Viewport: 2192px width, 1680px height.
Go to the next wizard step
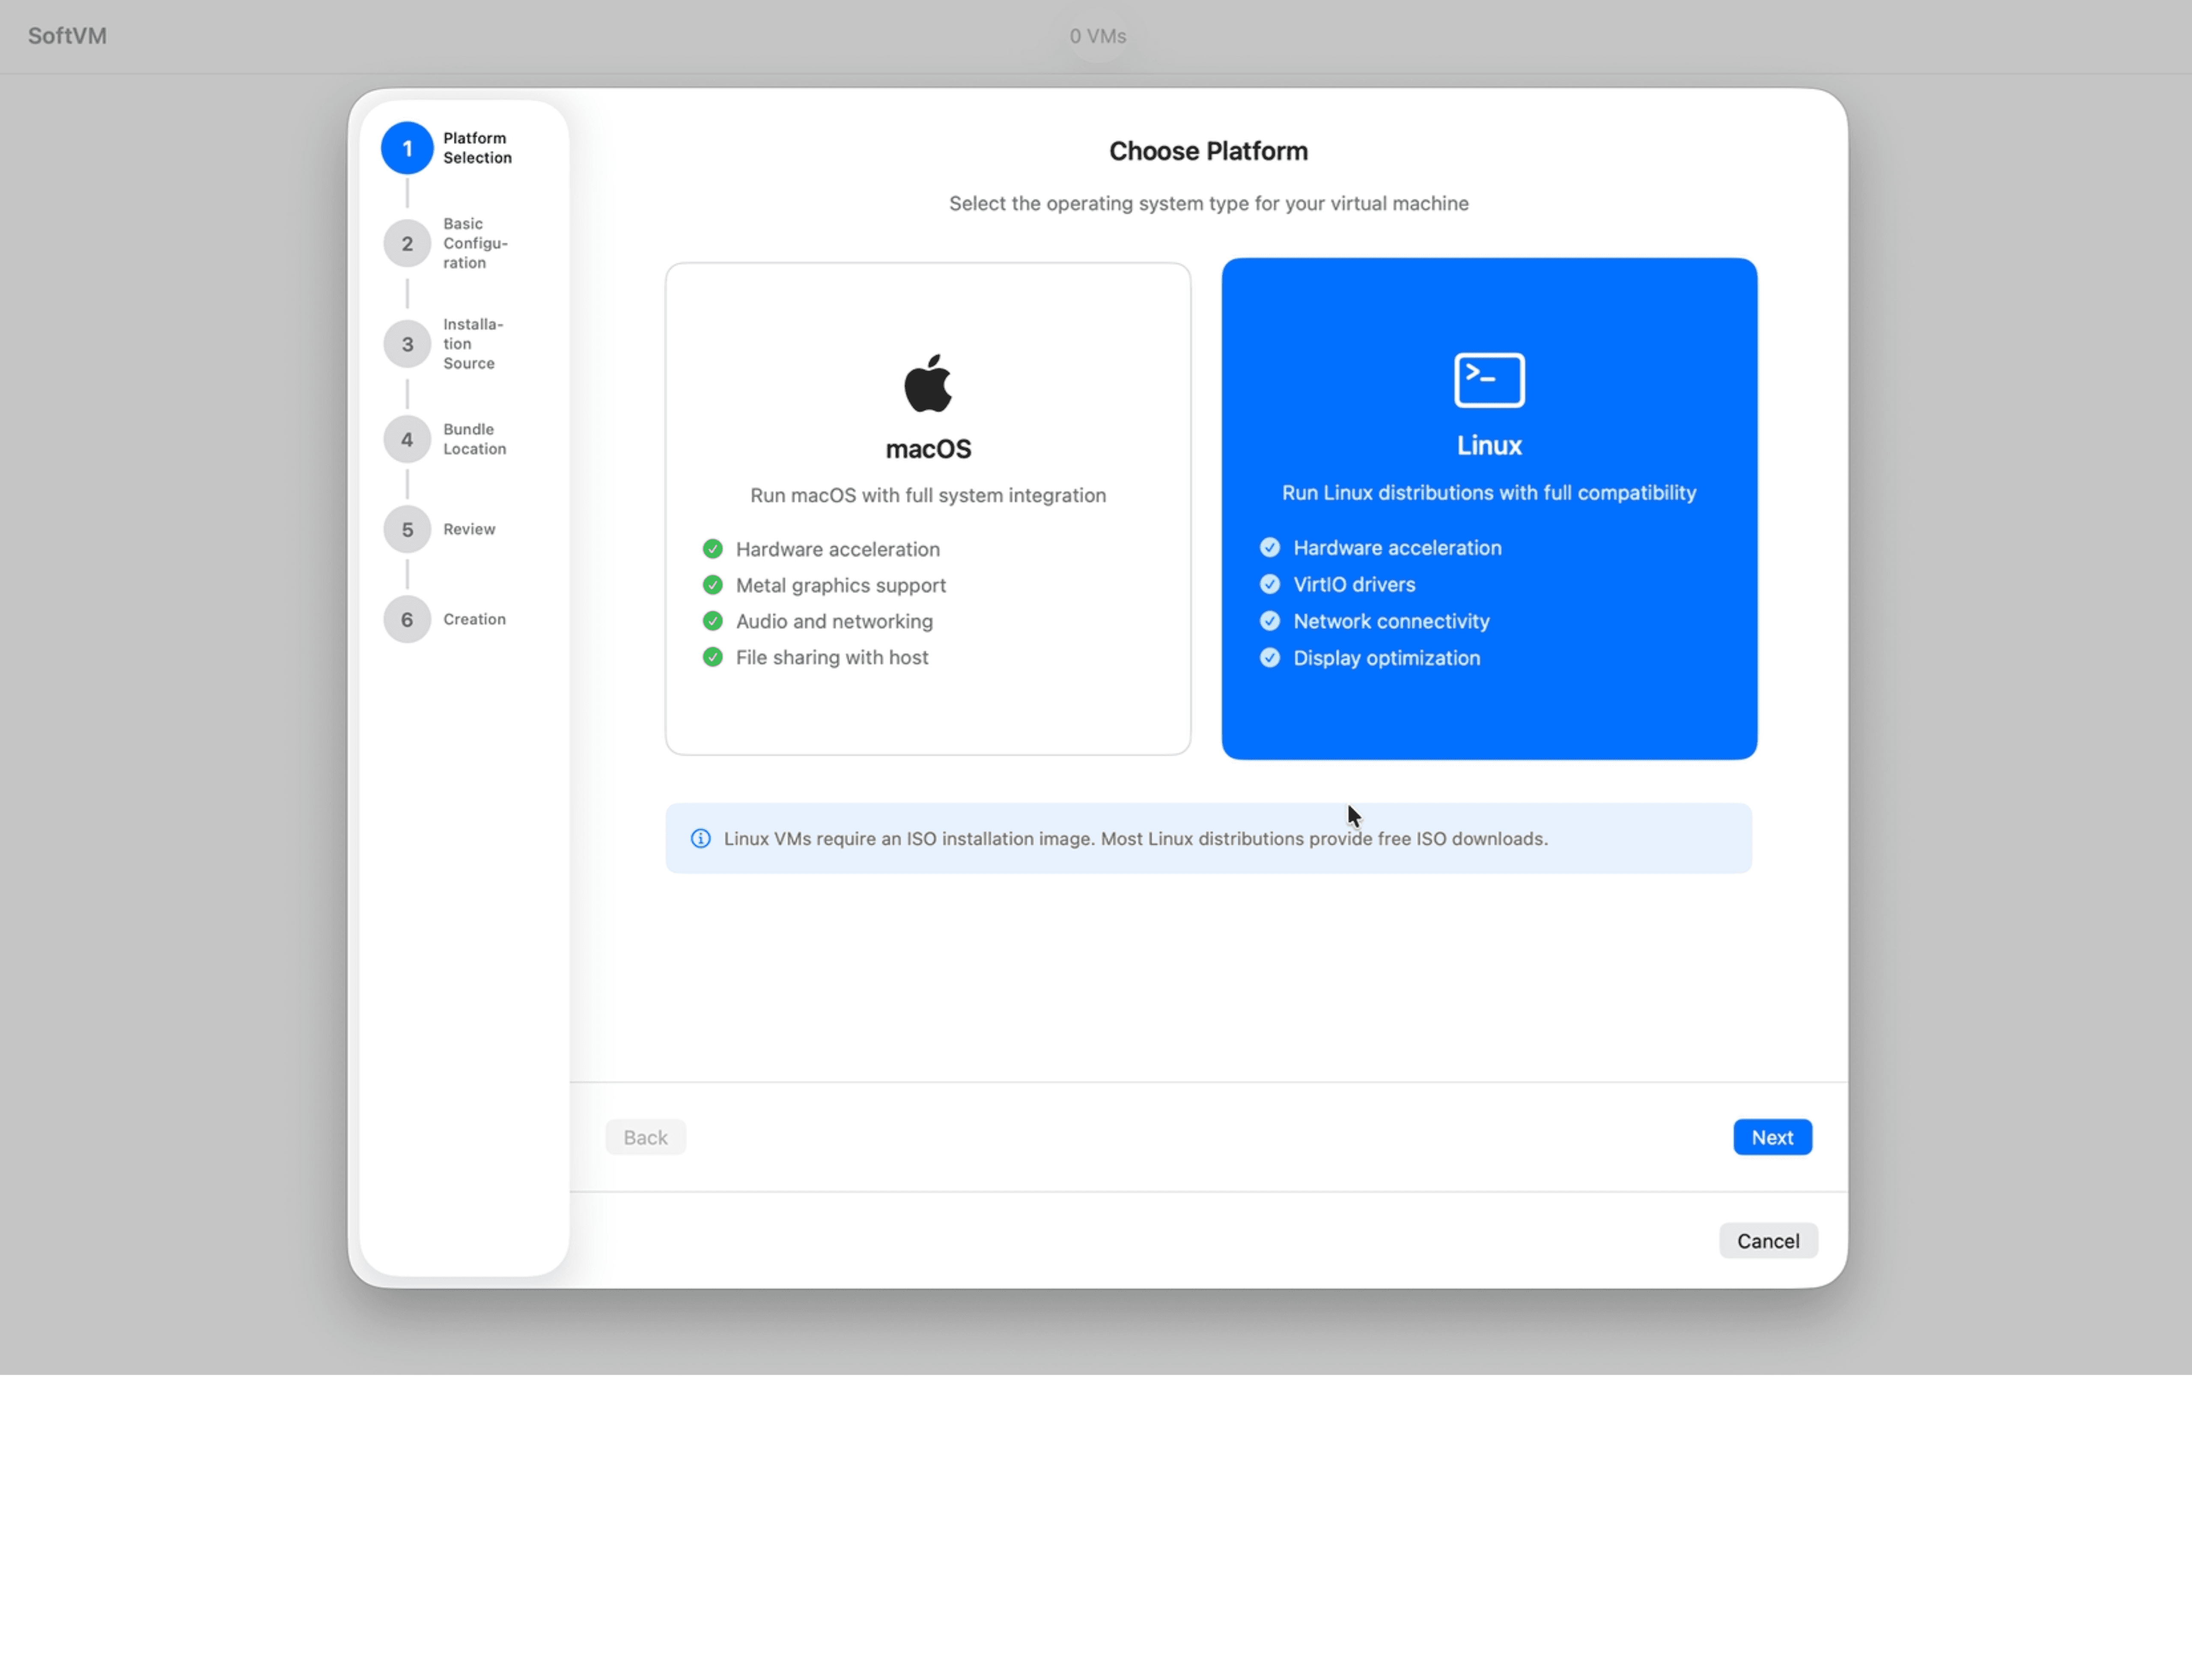click(x=1772, y=1137)
